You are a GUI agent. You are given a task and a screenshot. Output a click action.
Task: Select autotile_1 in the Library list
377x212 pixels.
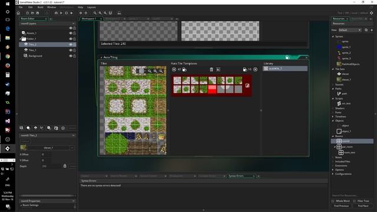coord(285,68)
